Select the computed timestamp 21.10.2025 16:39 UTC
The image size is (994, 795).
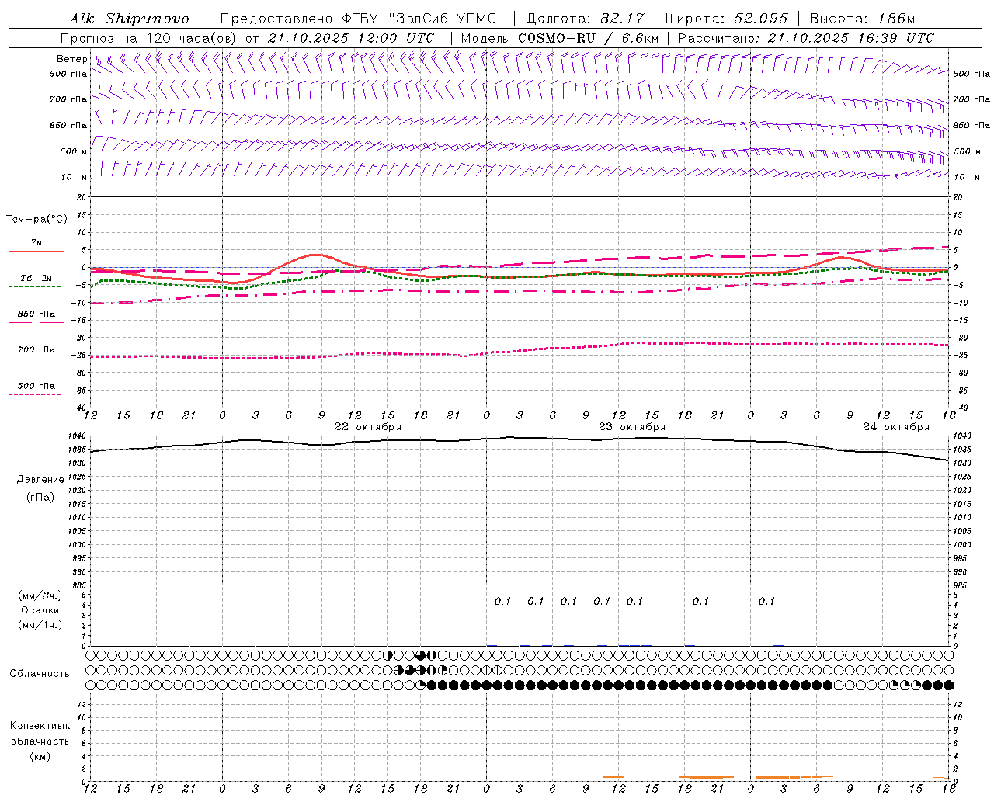[851, 38]
